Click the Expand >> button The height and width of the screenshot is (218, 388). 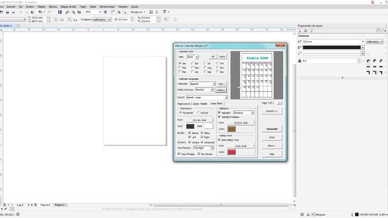[272, 111]
